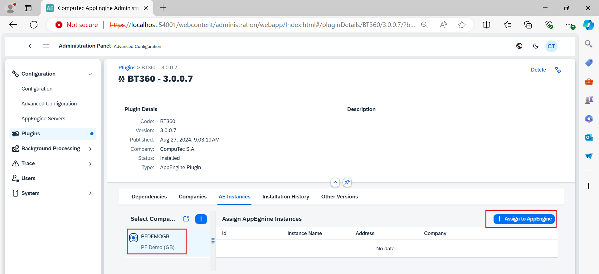Open the Users sidebar item
Image resolution: width=599 pixels, height=274 pixels.
coord(28,178)
